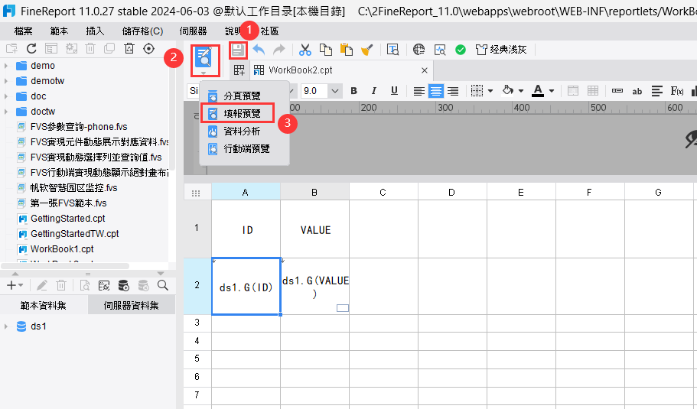Click the paragraph lines icon beside ab
The height and width of the screenshot is (409, 697).
coord(657,91)
